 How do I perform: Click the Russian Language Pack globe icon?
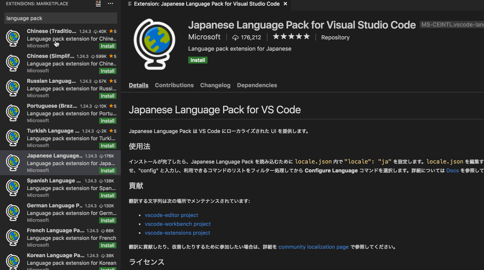pyautogui.click(x=12, y=88)
